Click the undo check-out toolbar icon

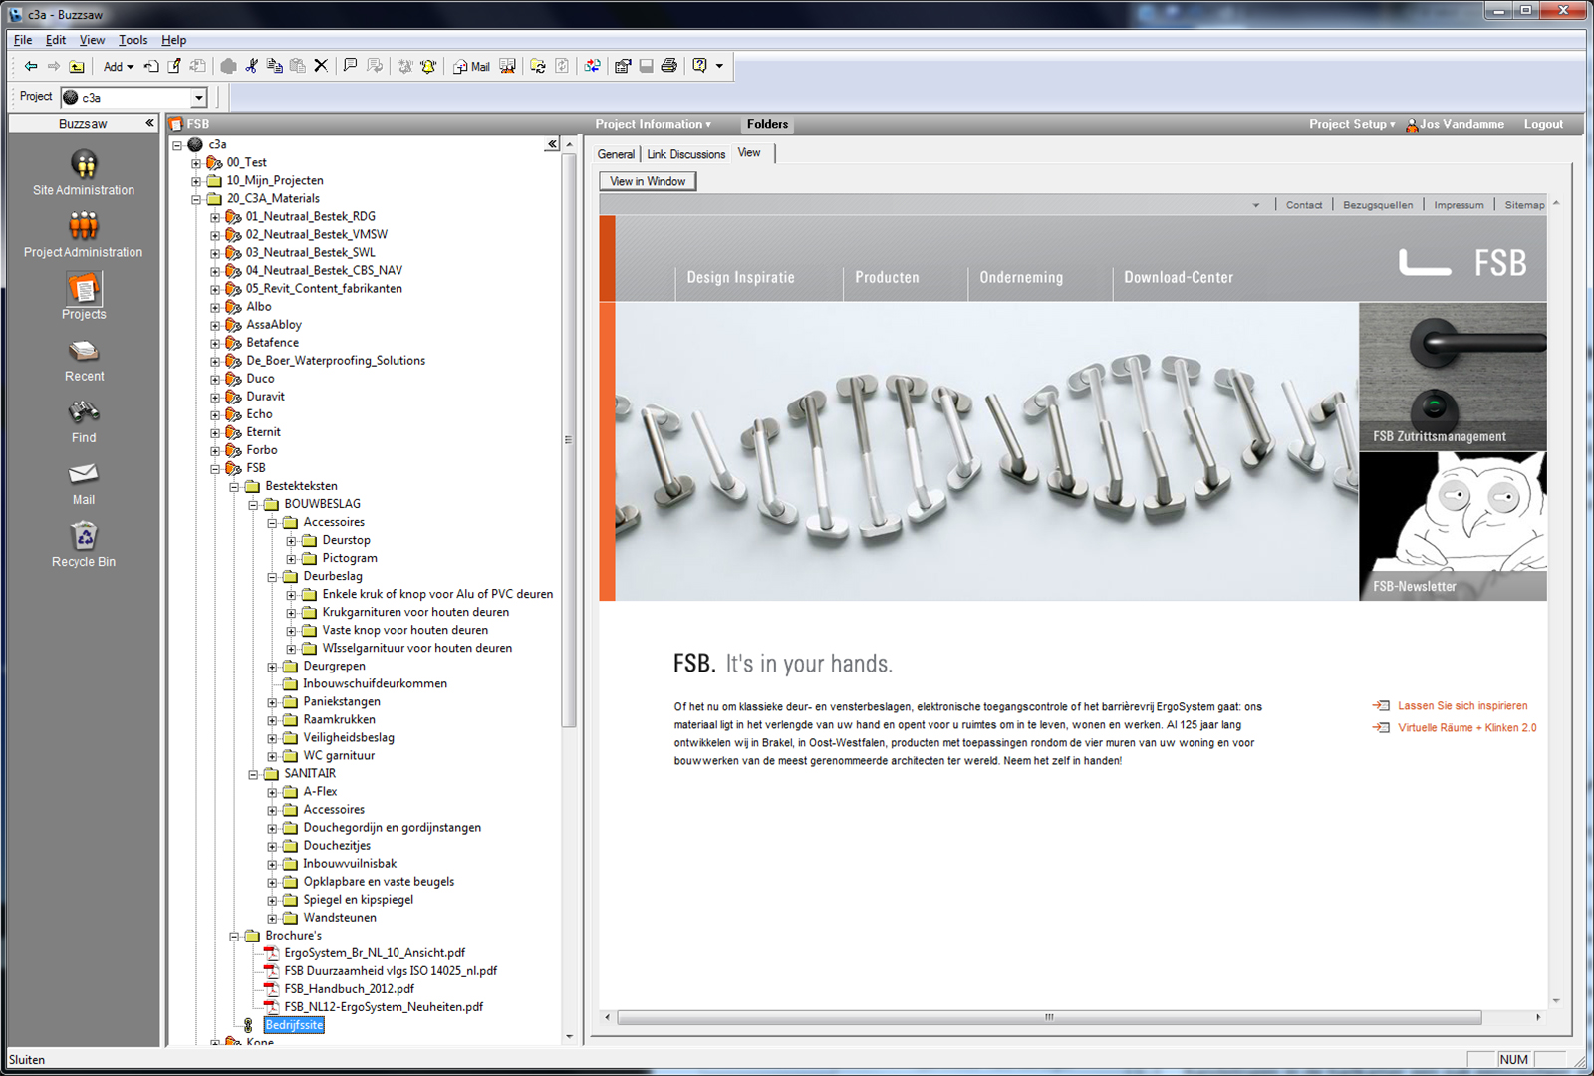coord(151,67)
